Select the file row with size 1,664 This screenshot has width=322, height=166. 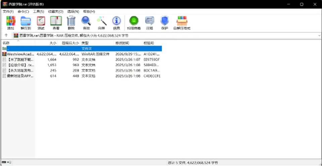coord(82,60)
